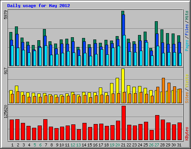This screenshot has height=149, width=191.
Task: Click the Hits legend label
Action: click(x=187, y=15)
